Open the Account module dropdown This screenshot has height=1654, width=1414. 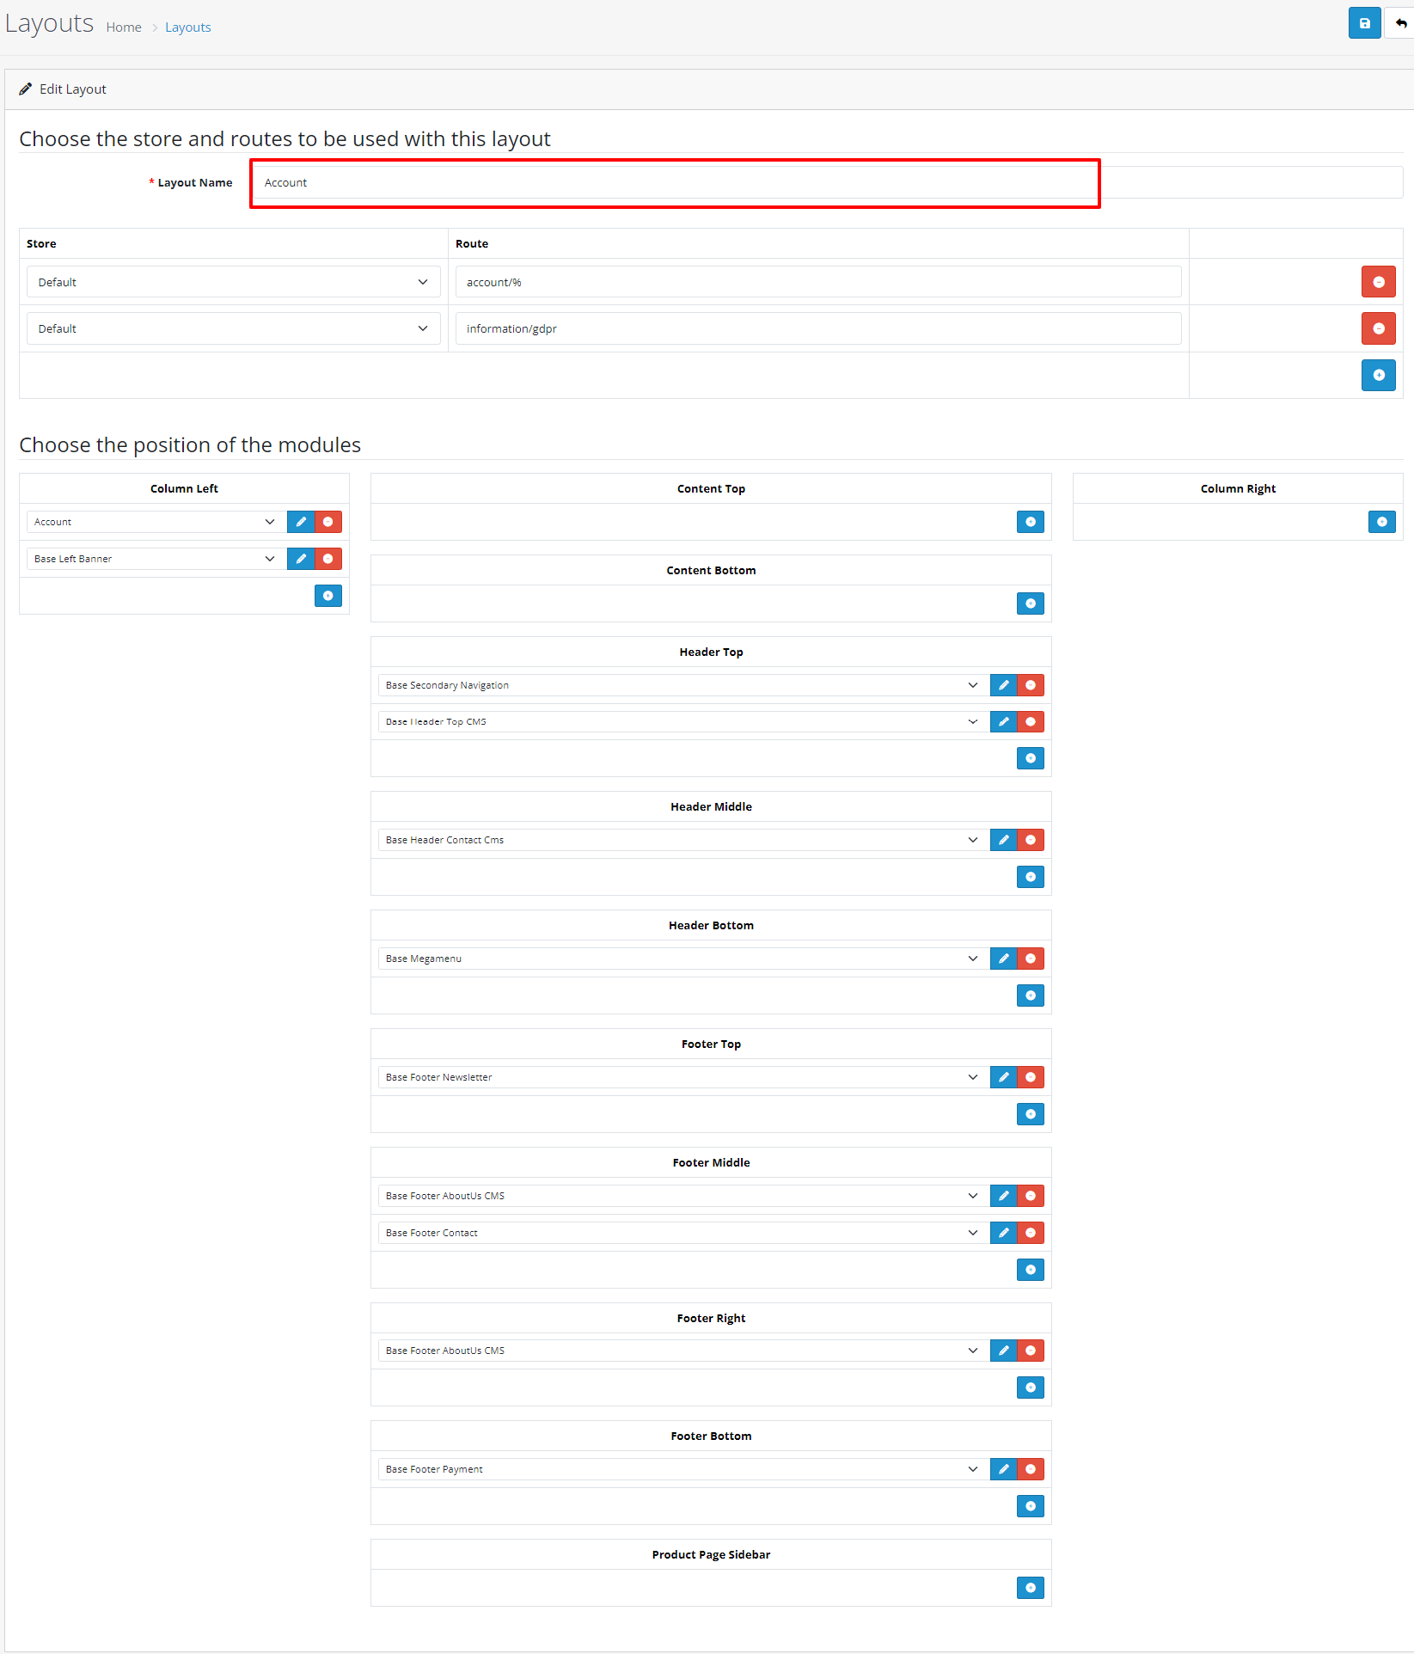coord(154,522)
